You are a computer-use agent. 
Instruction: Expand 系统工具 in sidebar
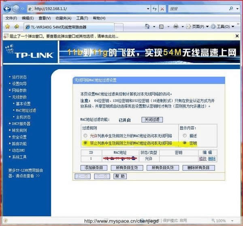19,157
